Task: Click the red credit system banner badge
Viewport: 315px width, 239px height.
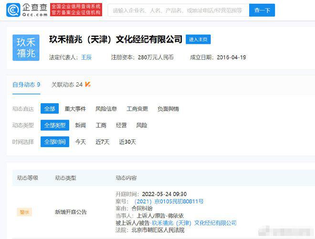Action: click(76, 10)
